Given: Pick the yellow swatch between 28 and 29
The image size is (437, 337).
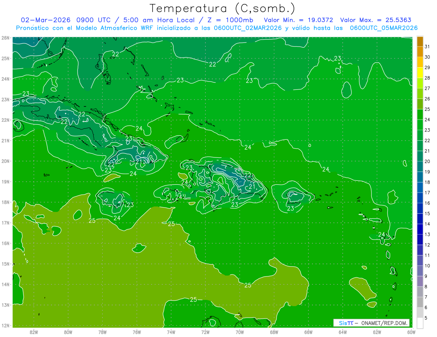Looking at the screenshot, I should point(420,73).
